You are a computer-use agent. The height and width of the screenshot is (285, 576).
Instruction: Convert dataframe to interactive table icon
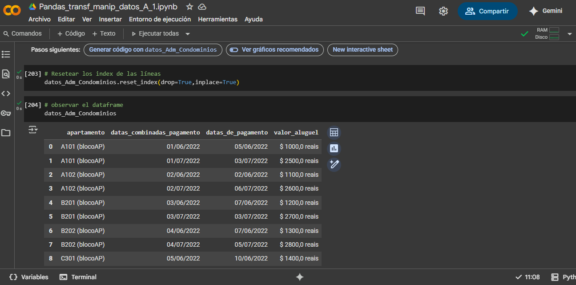coord(334,132)
